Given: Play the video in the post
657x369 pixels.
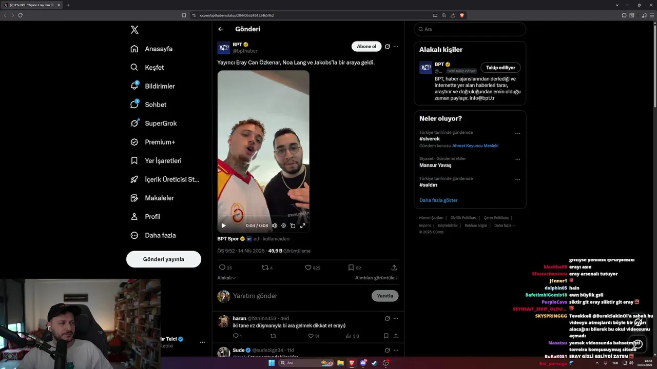Looking at the screenshot, I should 224,225.
